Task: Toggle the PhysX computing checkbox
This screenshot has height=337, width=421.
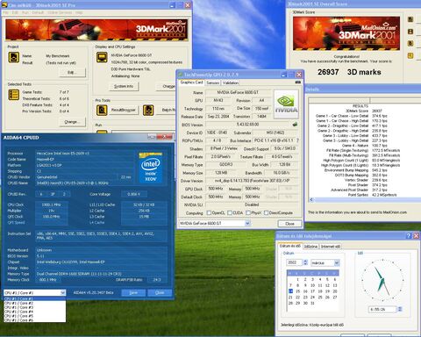Action: (x=248, y=212)
